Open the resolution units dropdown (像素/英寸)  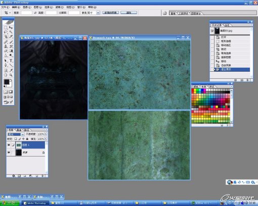pyautogui.click(x=98, y=13)
